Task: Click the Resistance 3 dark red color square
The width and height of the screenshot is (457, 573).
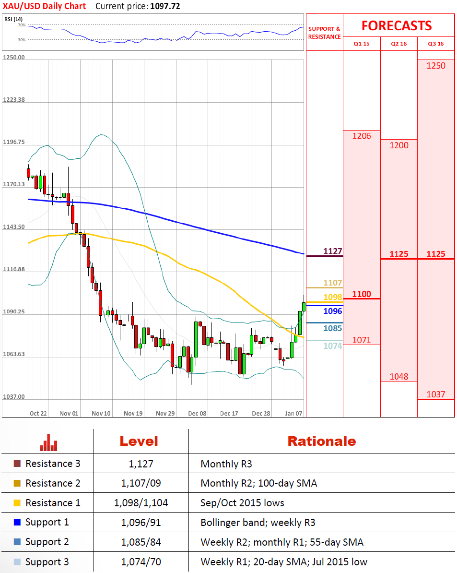Action: (17, 464)
